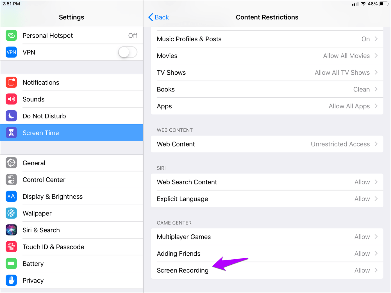Screen dimensions: 391x293
Task: Open Explicit Language setting
Action: coord(267,199)
